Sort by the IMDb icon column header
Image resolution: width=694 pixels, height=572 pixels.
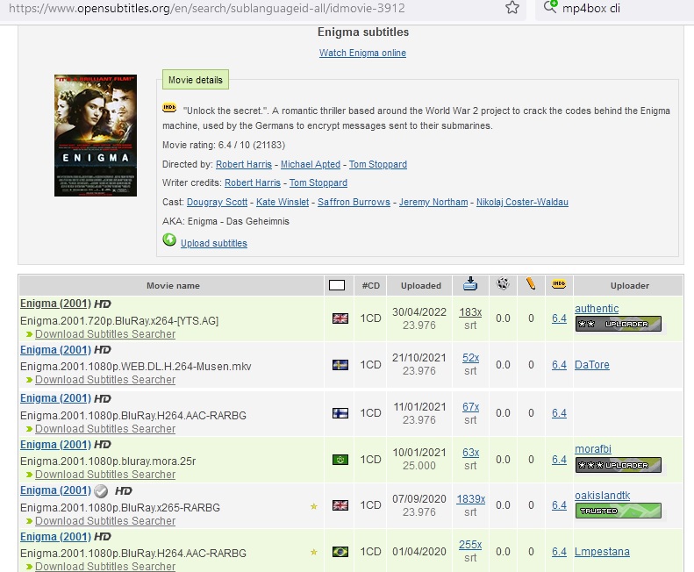[x=559, y=283]
